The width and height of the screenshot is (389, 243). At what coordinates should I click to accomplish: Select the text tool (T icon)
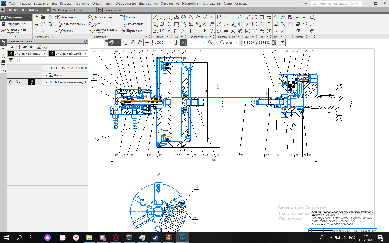pyautogui.click(x=191, y=31)
